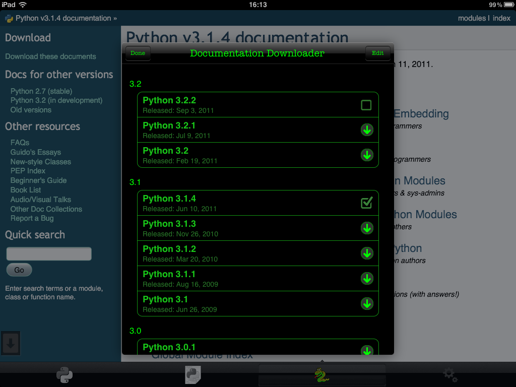Tap the battery indicator icon
The width and height of the screenshot is (516, 387).
509,5
